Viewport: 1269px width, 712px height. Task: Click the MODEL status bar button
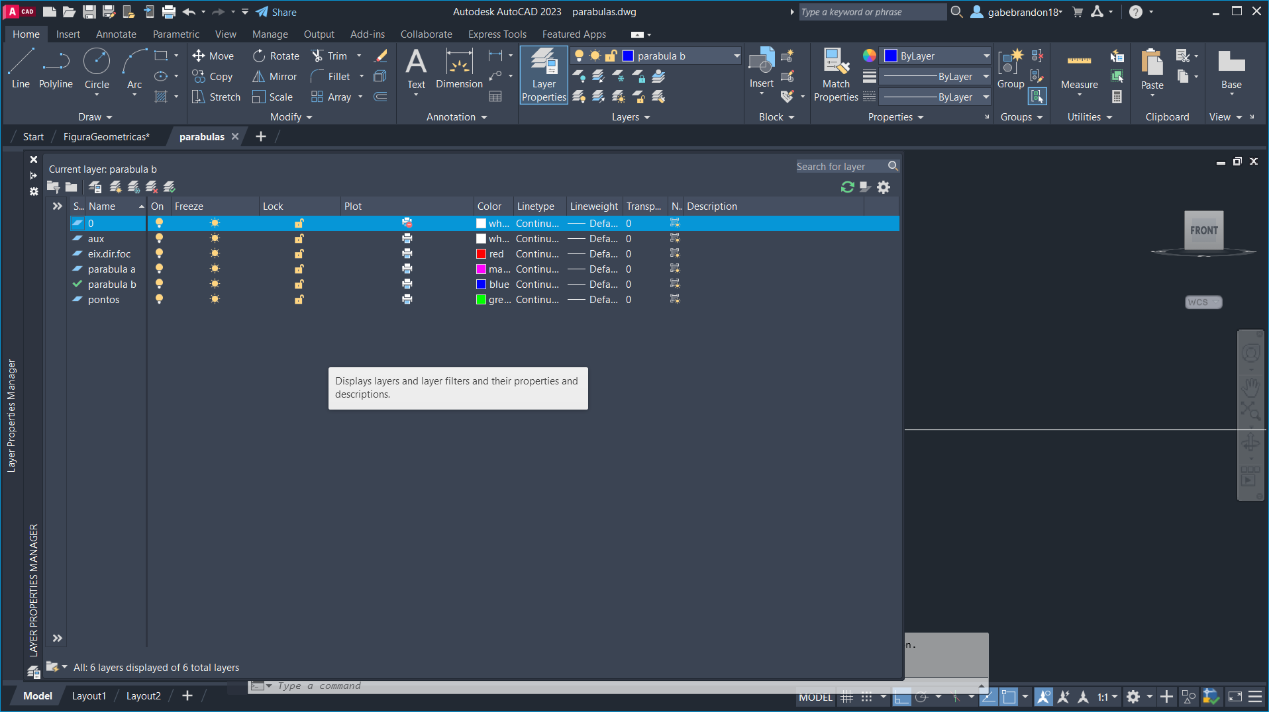tap(815, 697)
